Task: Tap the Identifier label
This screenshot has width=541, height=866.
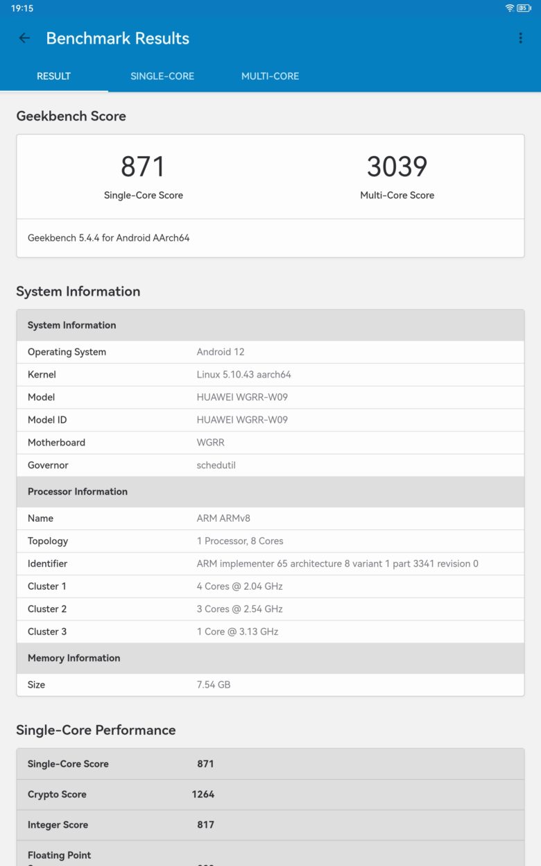Action: pyautogui.click(x=47, y=563)
